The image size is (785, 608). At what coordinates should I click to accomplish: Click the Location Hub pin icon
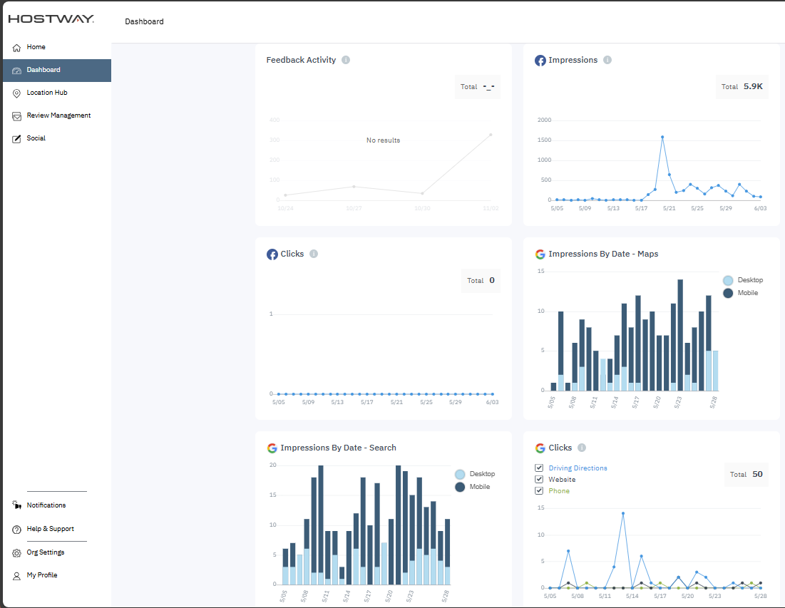pos(17,93)
